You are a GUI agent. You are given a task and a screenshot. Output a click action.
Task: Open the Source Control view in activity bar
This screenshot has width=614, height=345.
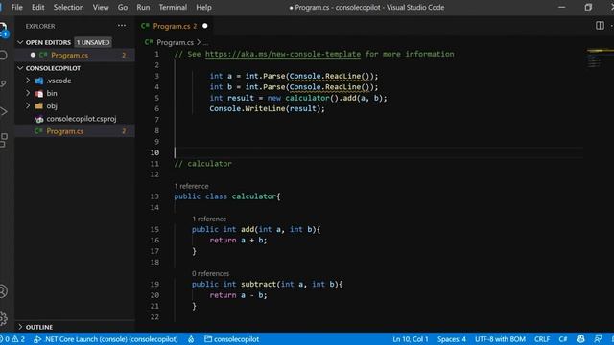3,83
